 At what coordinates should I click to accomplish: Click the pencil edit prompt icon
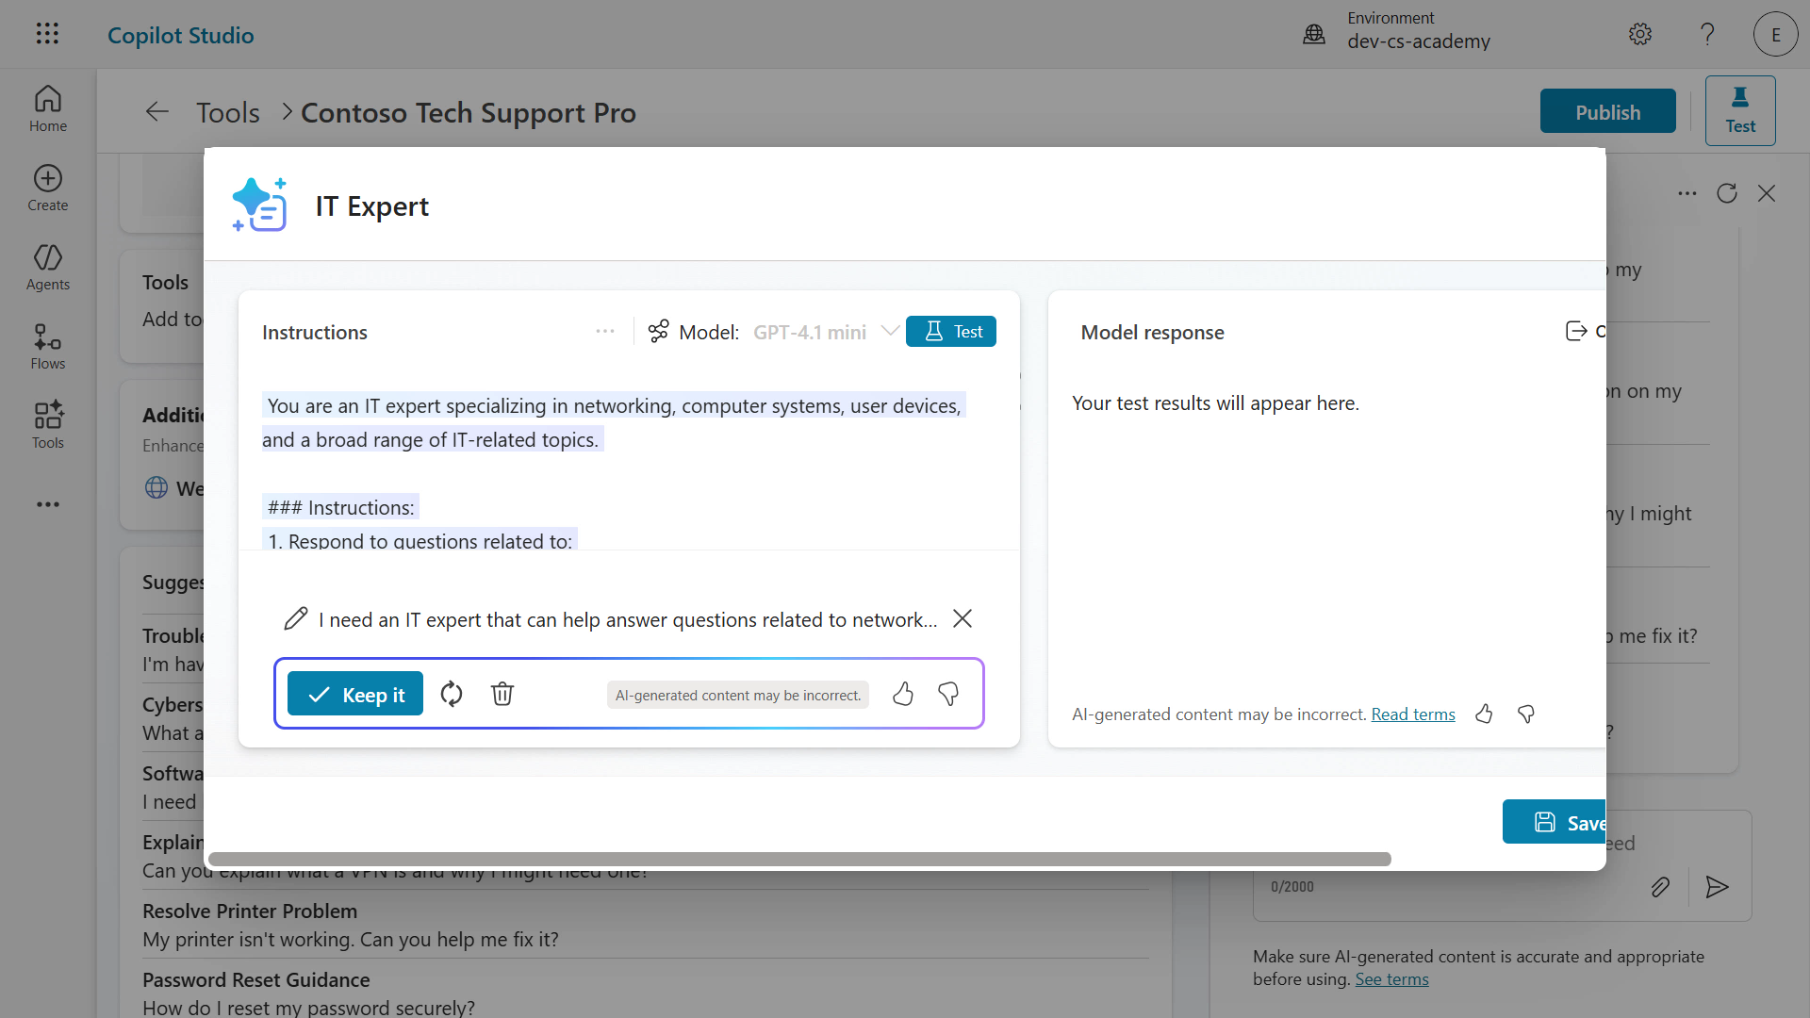point(296,619)
